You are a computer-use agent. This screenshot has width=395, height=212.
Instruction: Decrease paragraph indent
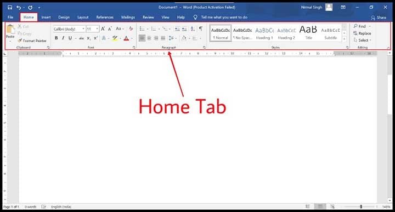[x=177, y=29]
